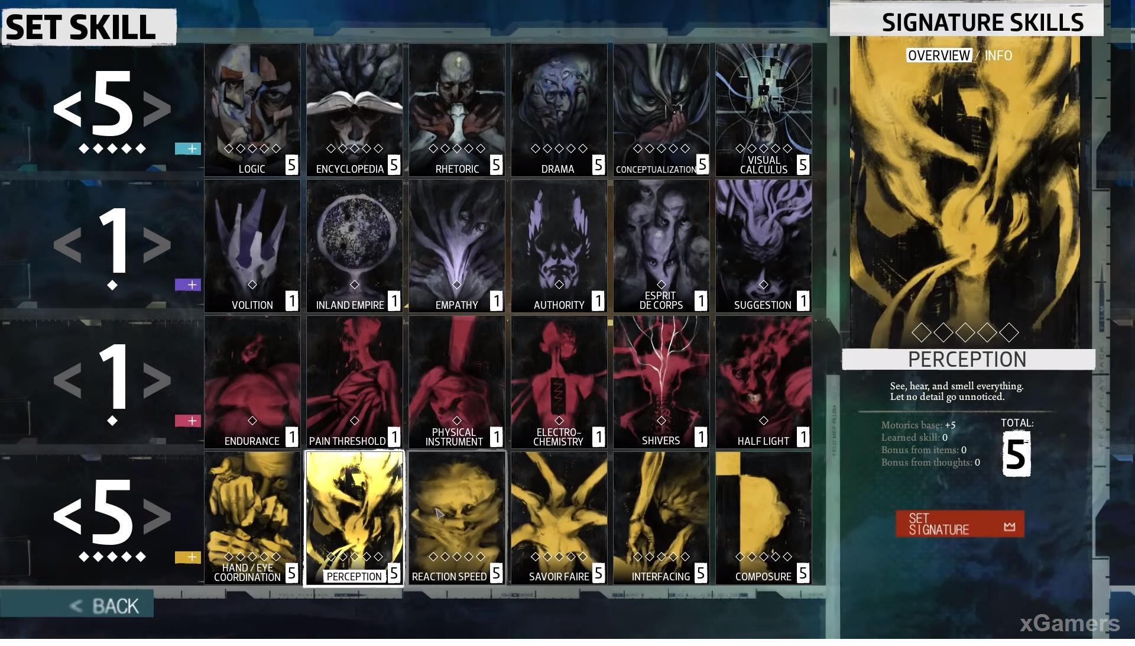Select the Suggestion skill card
Image resolution: width=1135 pixels, height=646 pixels.
[x=764, y=246]
